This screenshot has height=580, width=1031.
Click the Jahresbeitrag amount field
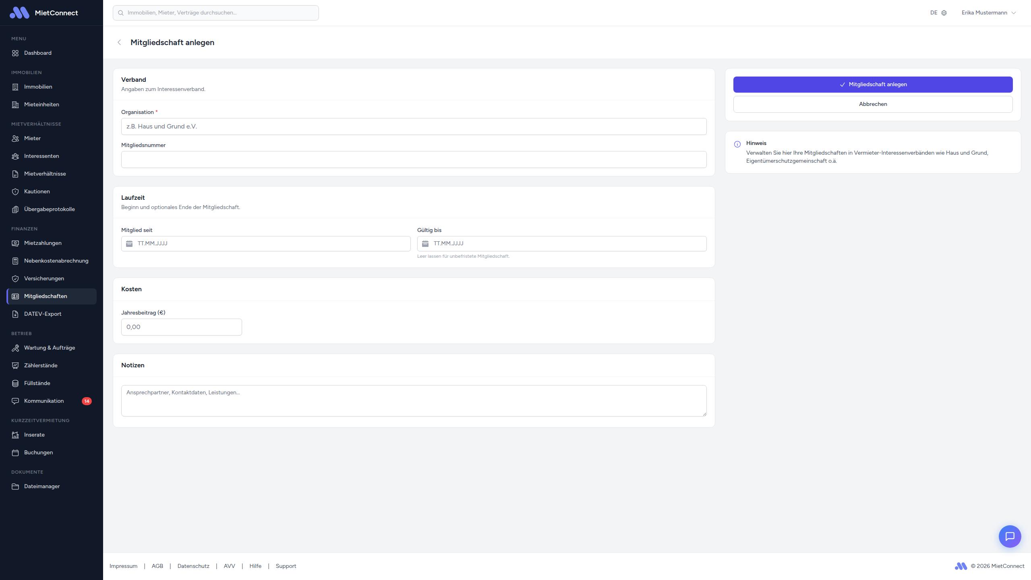[181, 327]
